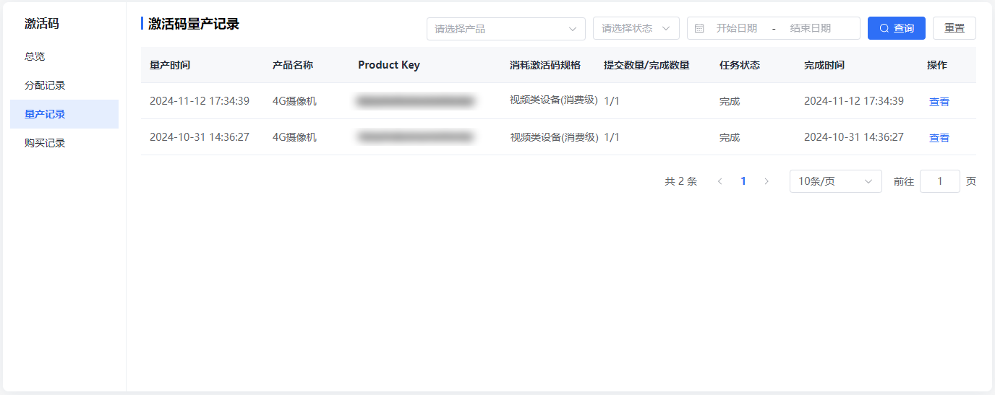Screen dimensions: 995x395
Task: Click the 开始日期 date field
Action: pos(737,28)
